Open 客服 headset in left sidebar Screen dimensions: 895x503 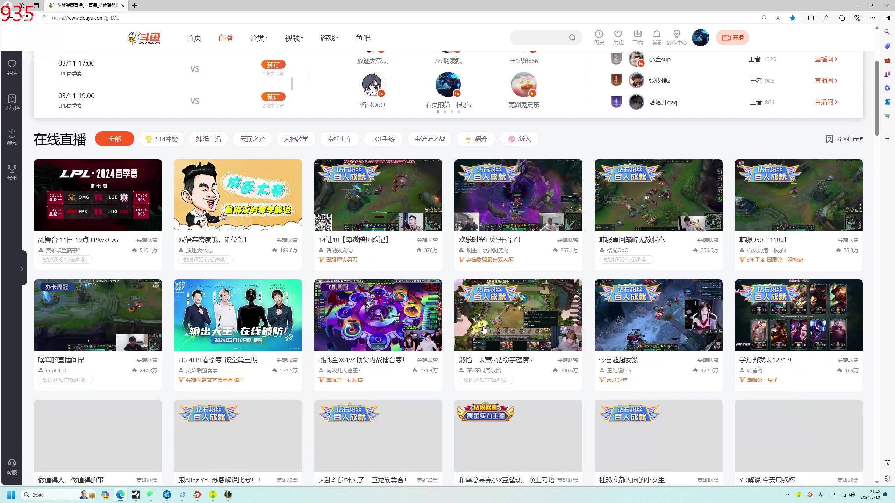coord(12,467)
